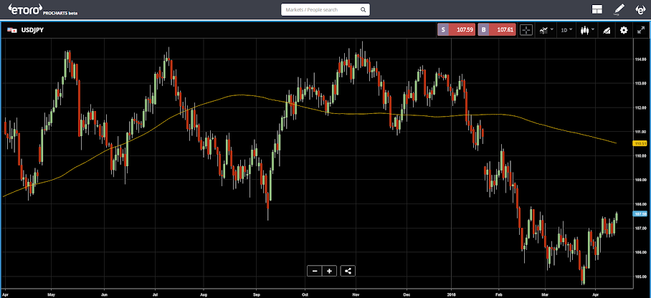Click the yellow 110.51 moving average label
This screenshot has height=298, width=651.
[x=639, y=143]
